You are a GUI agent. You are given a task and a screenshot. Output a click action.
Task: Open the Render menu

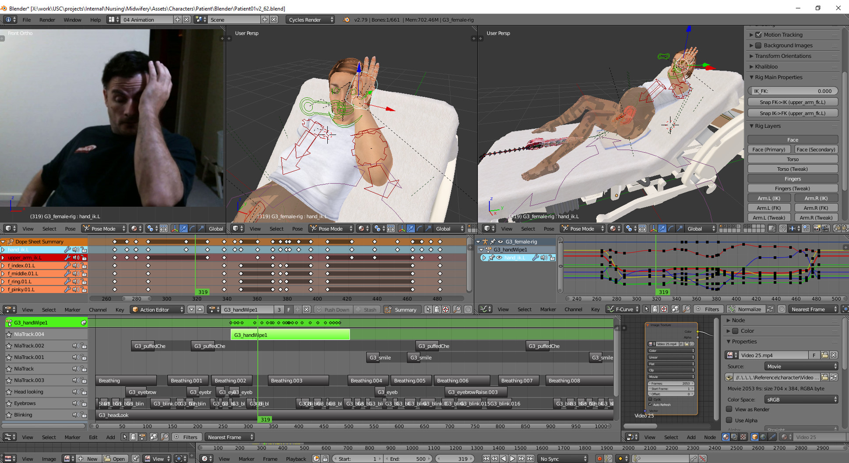click(47, 20)
